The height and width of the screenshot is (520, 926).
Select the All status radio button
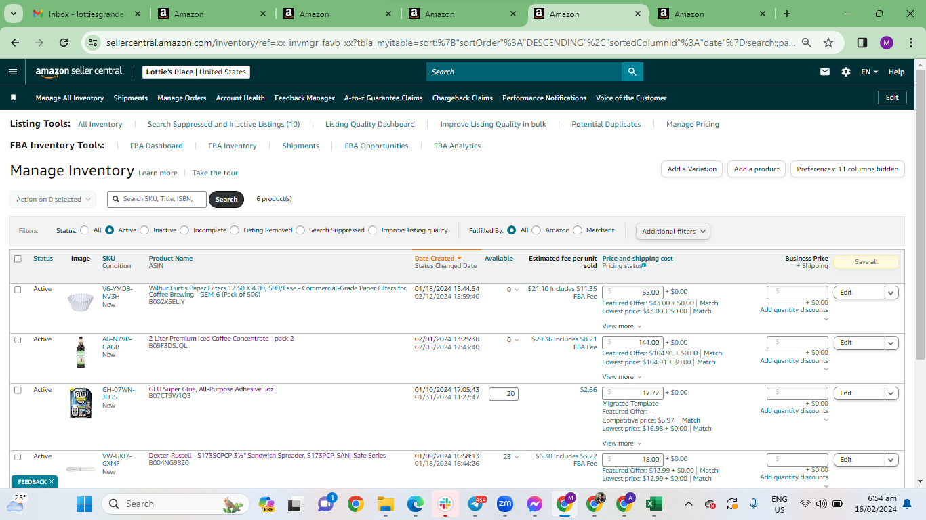(x=85, y=230)
